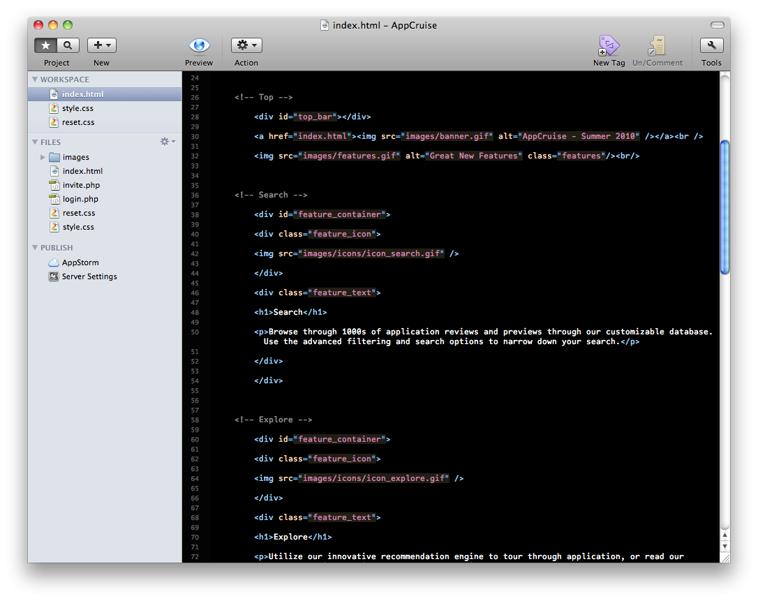Open Server Settings
This screenshot has height=601, width=758.
coord(105,276)
